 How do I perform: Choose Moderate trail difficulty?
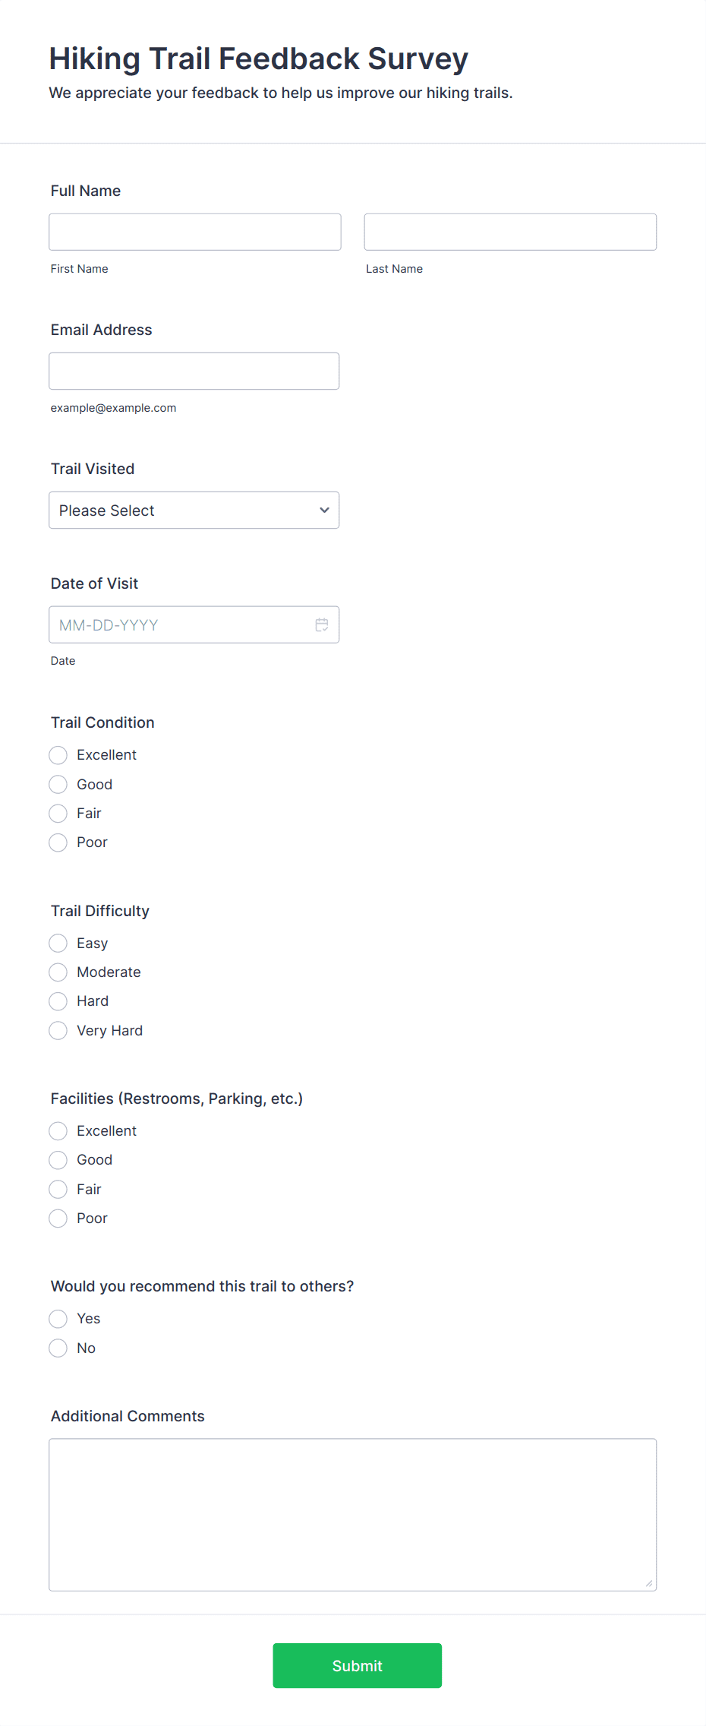58,972
